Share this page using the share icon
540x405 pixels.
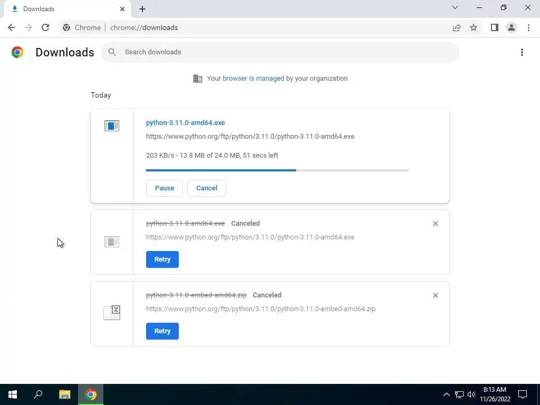pyautogui.click(x=457, y=27)
